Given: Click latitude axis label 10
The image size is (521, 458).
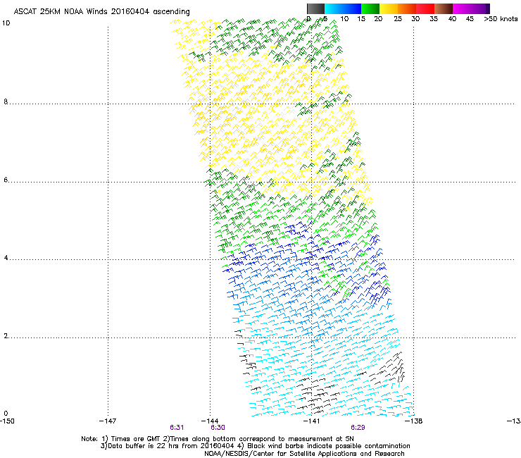Looking at the screenshot, I should tap(6, 23).
